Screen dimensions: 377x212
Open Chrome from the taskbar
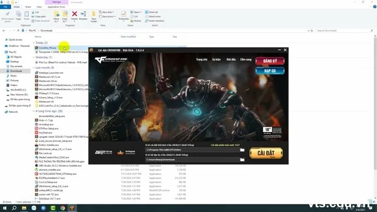62,208
